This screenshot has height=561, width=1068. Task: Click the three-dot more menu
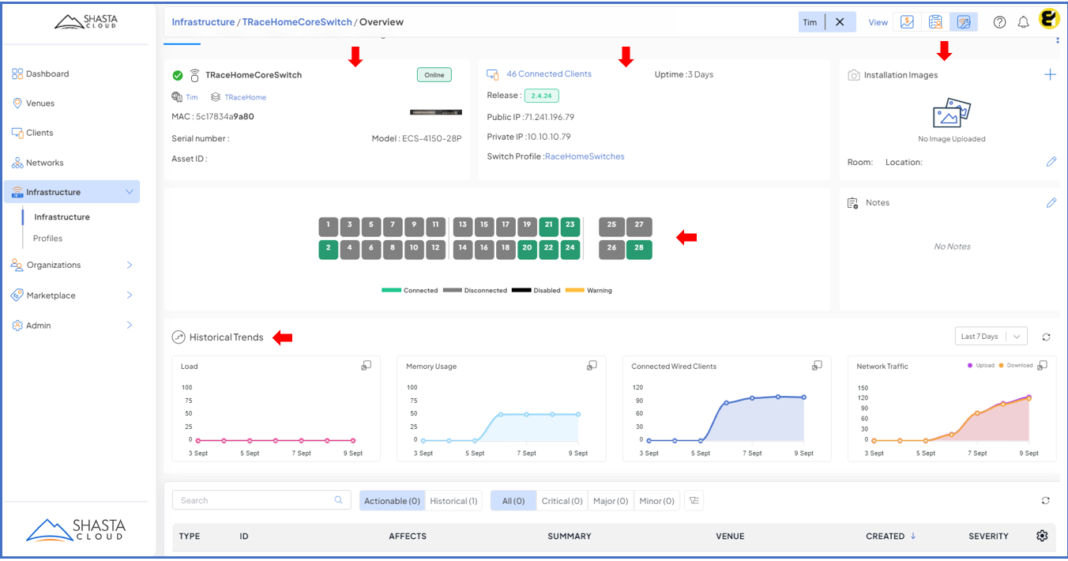pyautogui.click(x=1057, y=41)
